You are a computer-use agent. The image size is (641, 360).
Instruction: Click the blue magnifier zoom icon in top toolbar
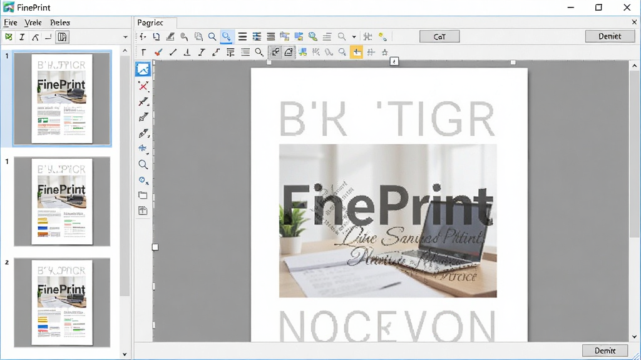(x=212, y=37)
